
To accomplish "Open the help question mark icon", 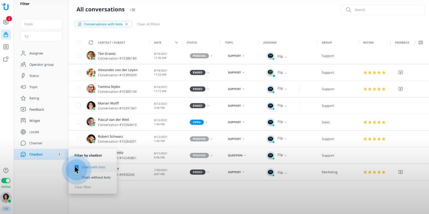I will pyautogui.click(x=6, y=170).
